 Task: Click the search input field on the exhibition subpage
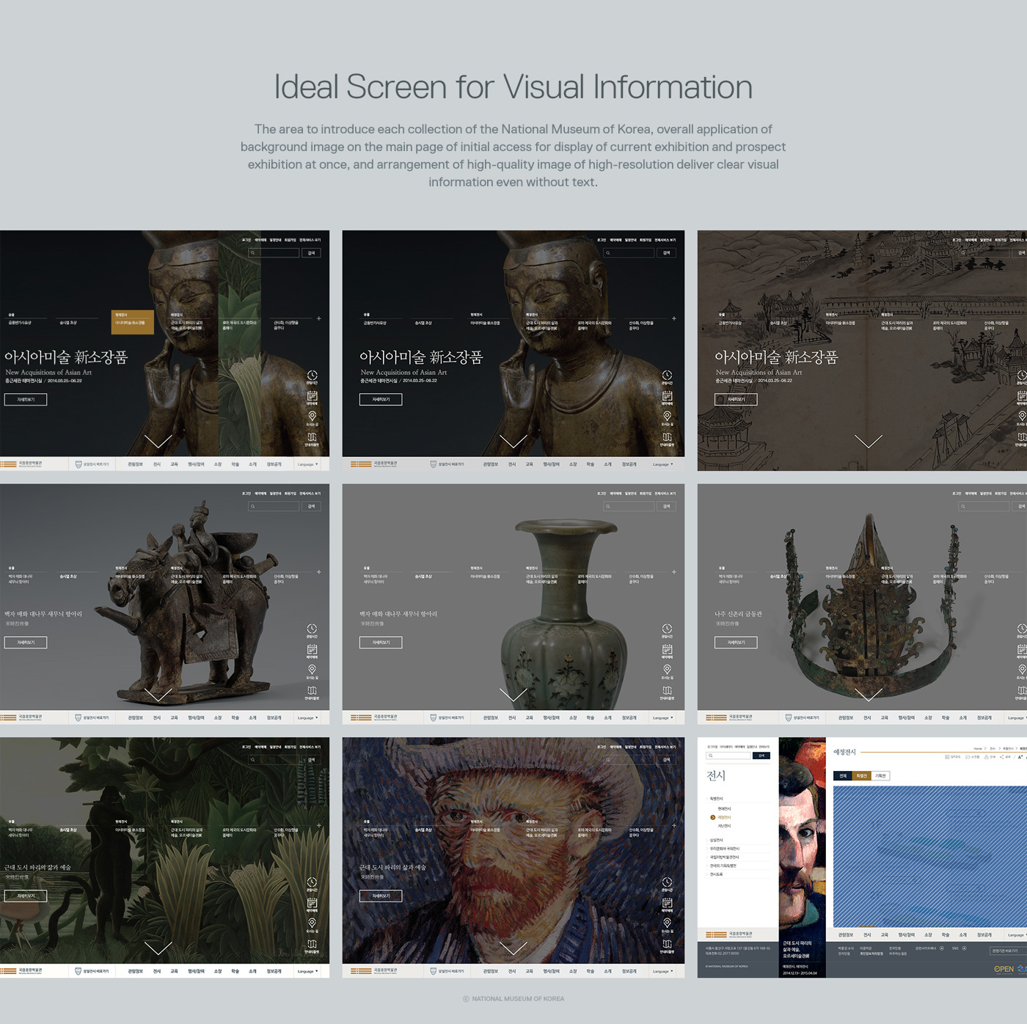tap(728, 756)
